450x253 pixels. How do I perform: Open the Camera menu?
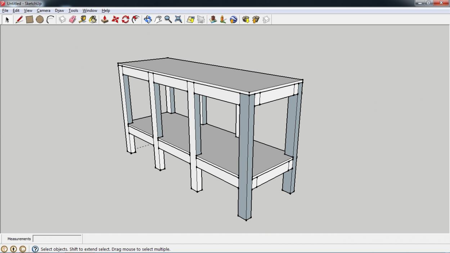(x=44, y=10)
